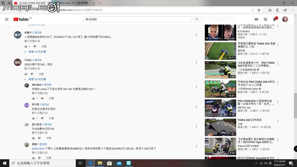This screenshot has height=167, width=297.
Task: Like the reply 別理他他是來討炮的
Action: pyautogui.click(x=33, y=118)
